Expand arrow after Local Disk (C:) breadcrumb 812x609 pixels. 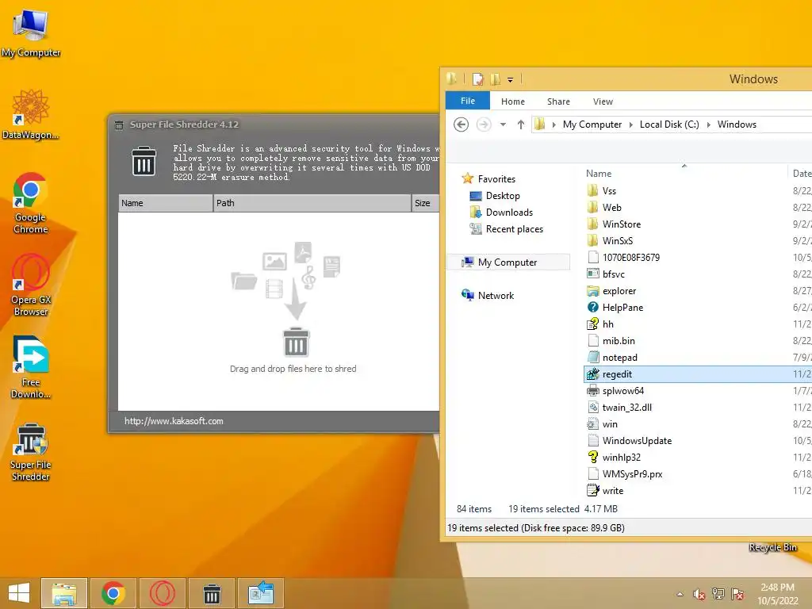[x=708, y=124]
